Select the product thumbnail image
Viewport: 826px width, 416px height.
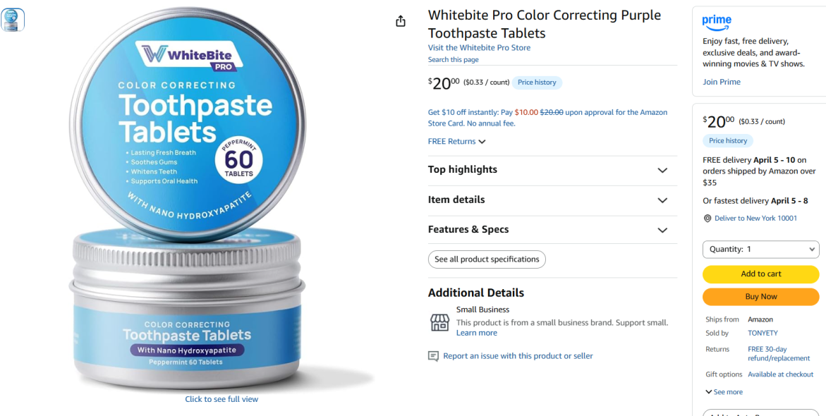point(13,20)
